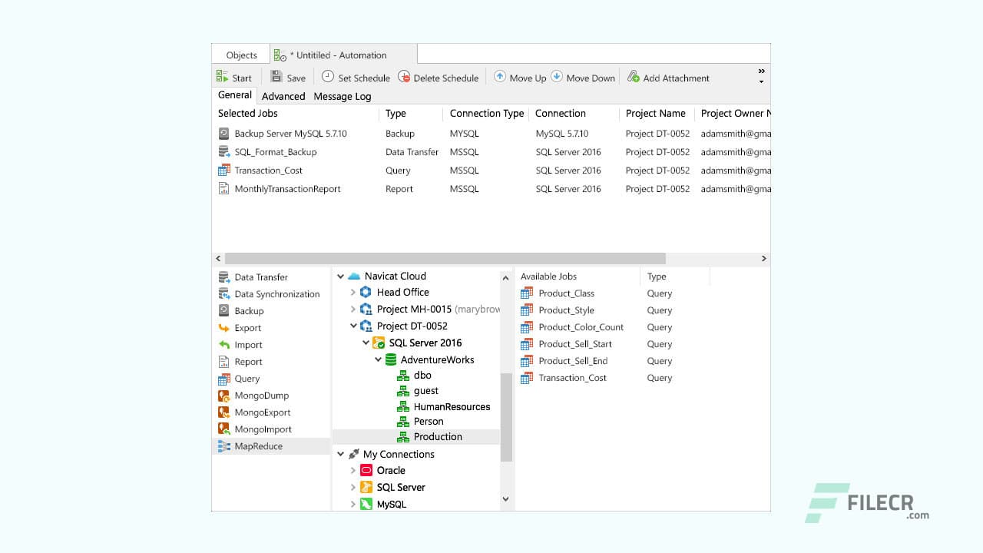Image resolution: width=983 pixels, height=553 pixels.
Task: Click the Start automation icon
Action: [223, 77]
